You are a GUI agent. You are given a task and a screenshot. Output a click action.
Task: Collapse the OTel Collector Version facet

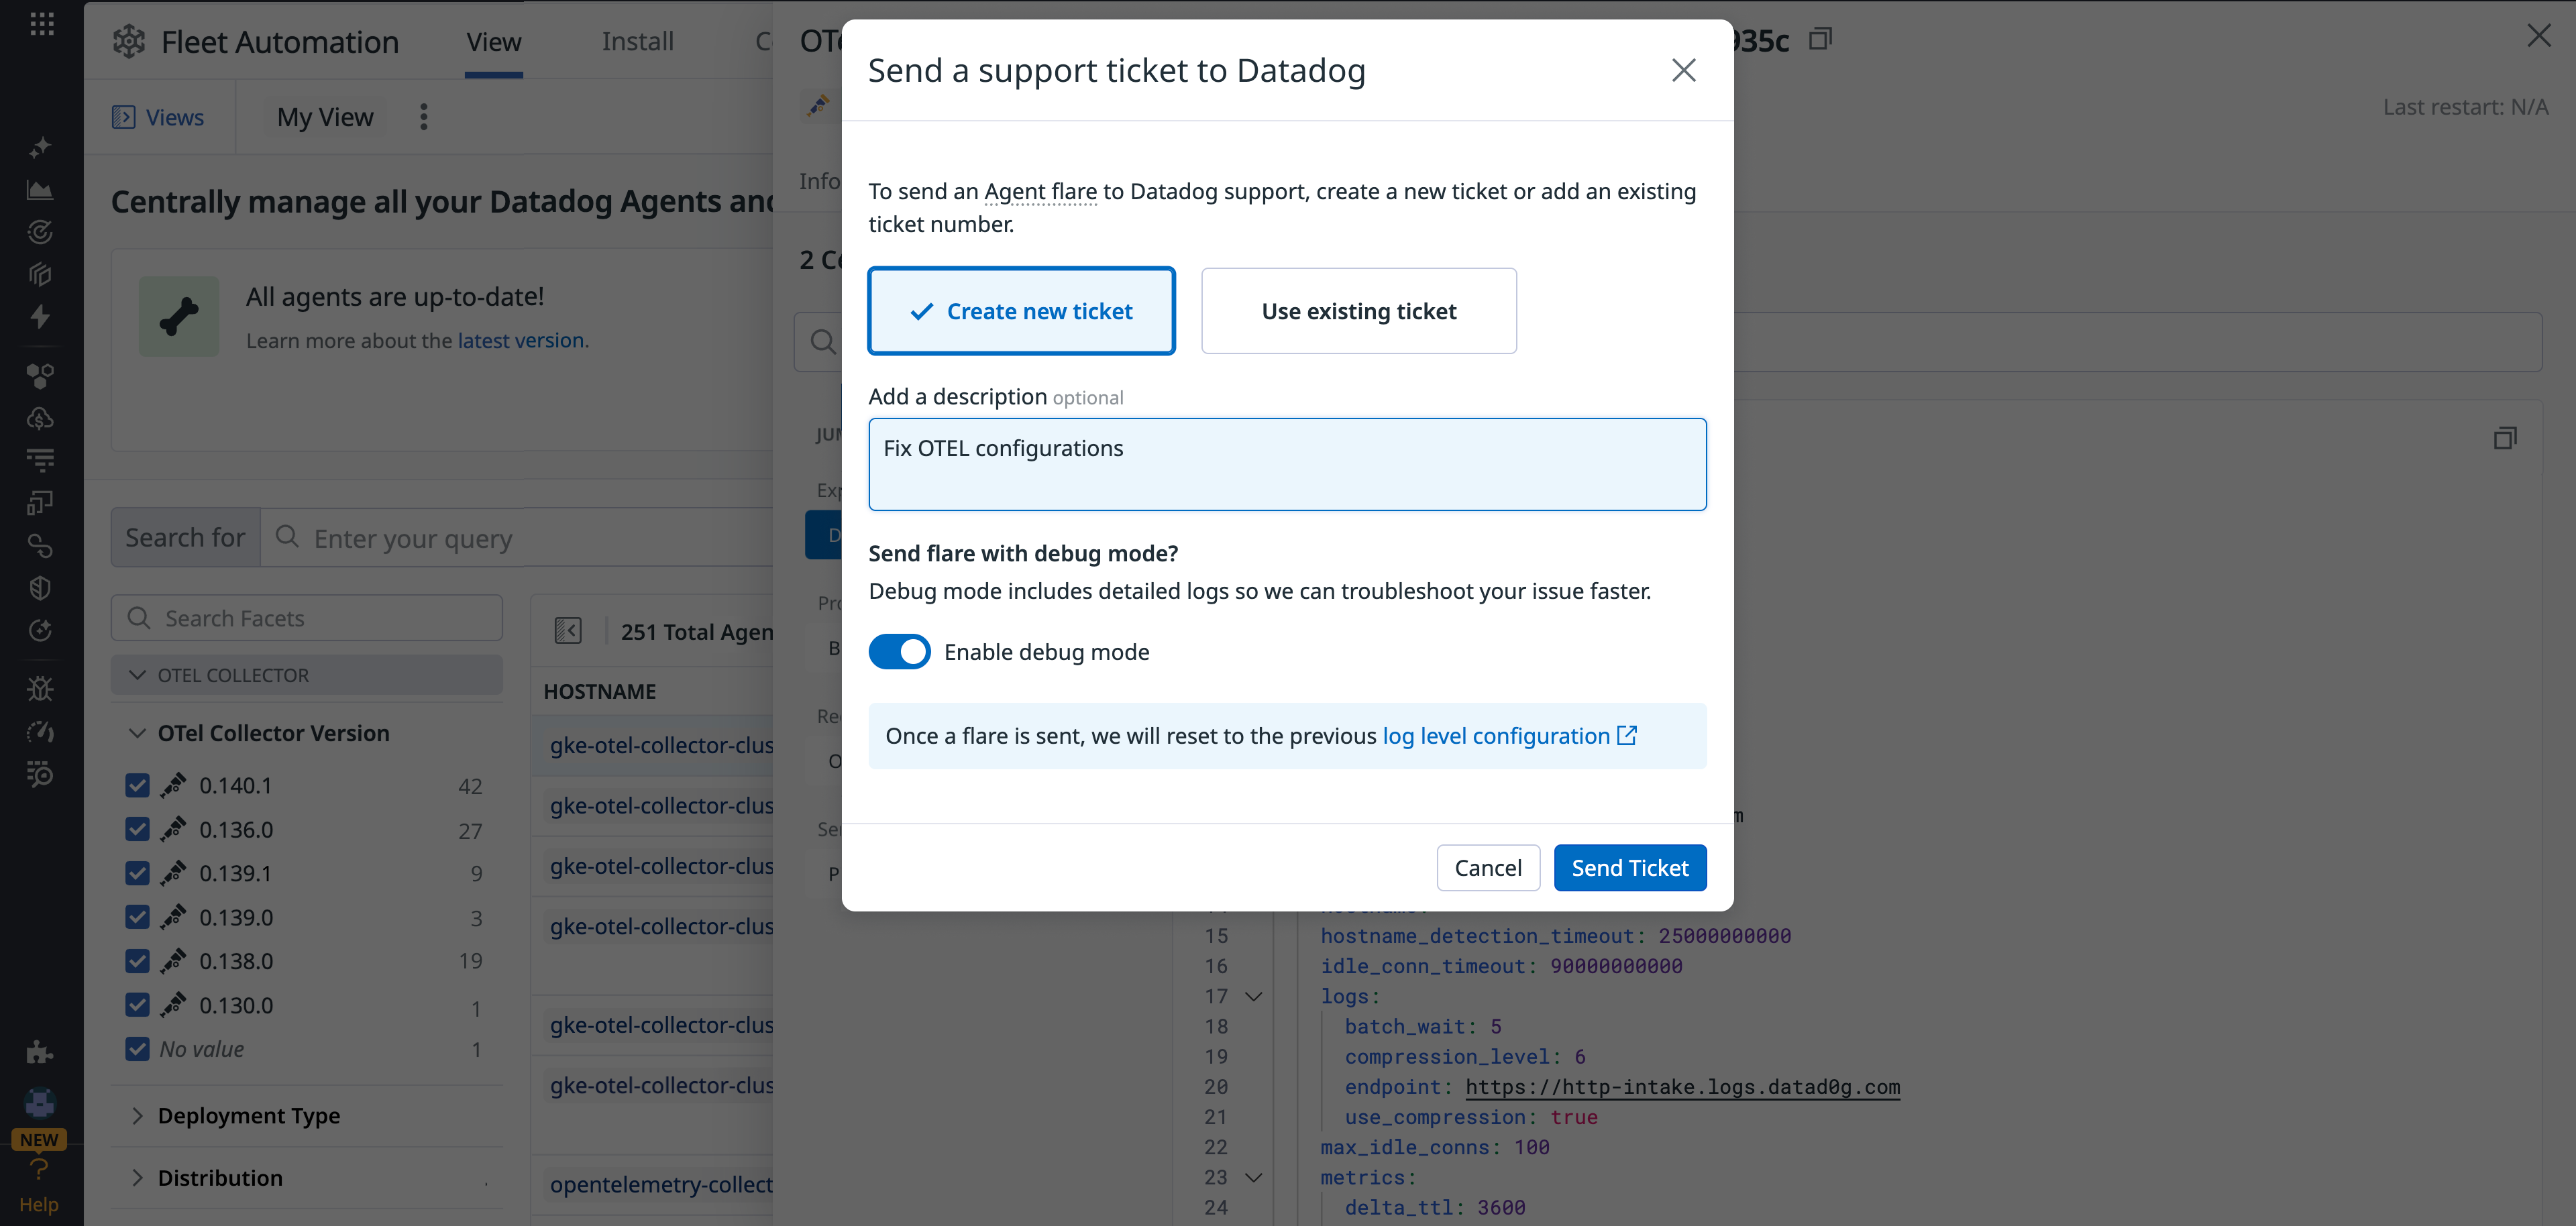(138, 733)
